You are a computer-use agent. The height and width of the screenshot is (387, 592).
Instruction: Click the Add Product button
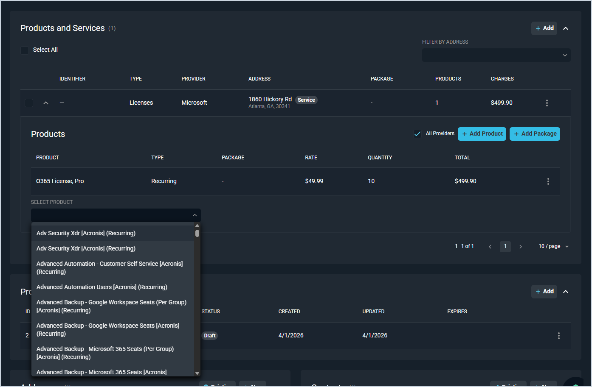[x=482, y=134]
